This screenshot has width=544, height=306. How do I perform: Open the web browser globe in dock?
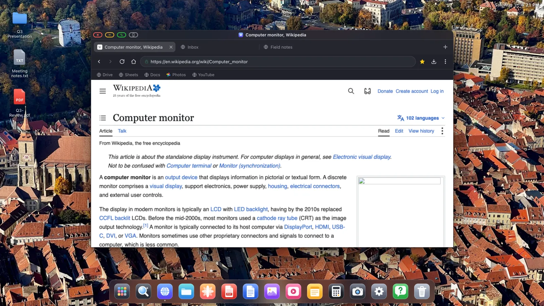coord(165,291)
